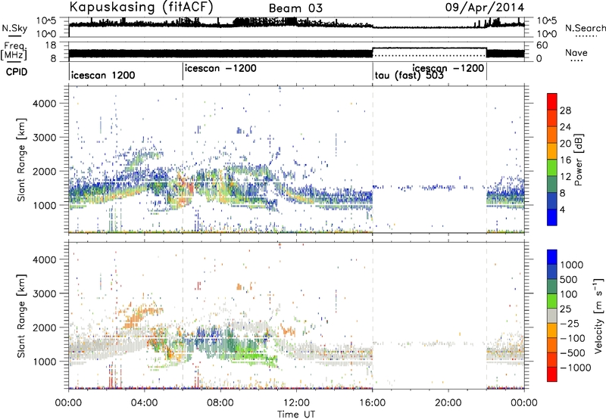Select the "CPID" row label
Screen dimensions: 606x419
[17, 72]
